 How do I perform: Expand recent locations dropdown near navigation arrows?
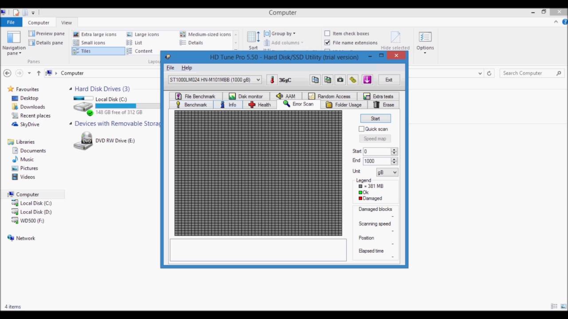(29, 73)
